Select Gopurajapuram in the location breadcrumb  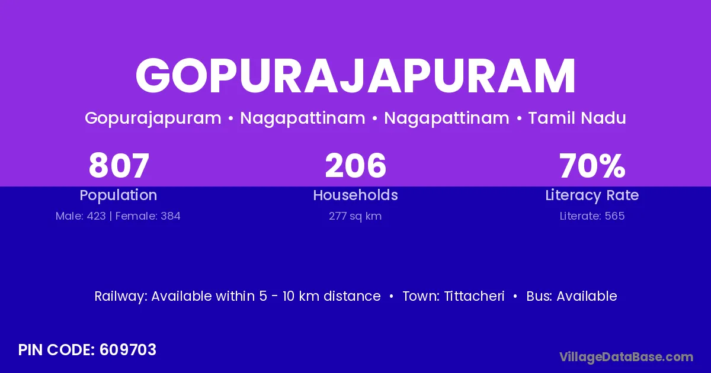point(153,118)
